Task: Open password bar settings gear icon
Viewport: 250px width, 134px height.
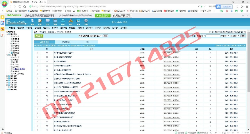Action: tap(243, 16)
